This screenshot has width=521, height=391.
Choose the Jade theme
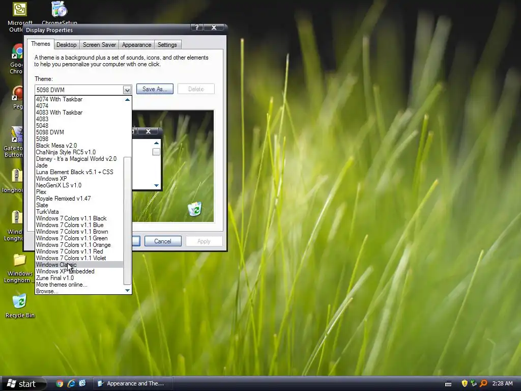pos(79,165)
